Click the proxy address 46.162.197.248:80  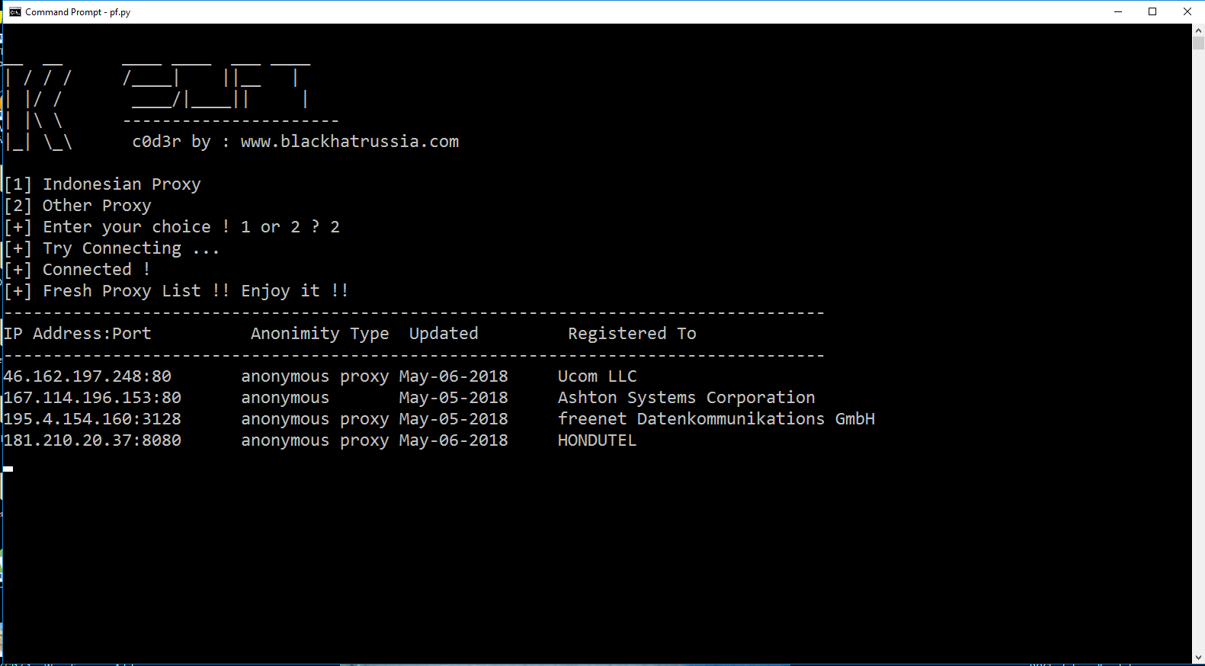[x=88, y=376]
